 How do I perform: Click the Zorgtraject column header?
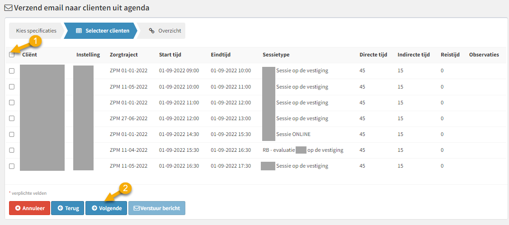click(124, 55)
